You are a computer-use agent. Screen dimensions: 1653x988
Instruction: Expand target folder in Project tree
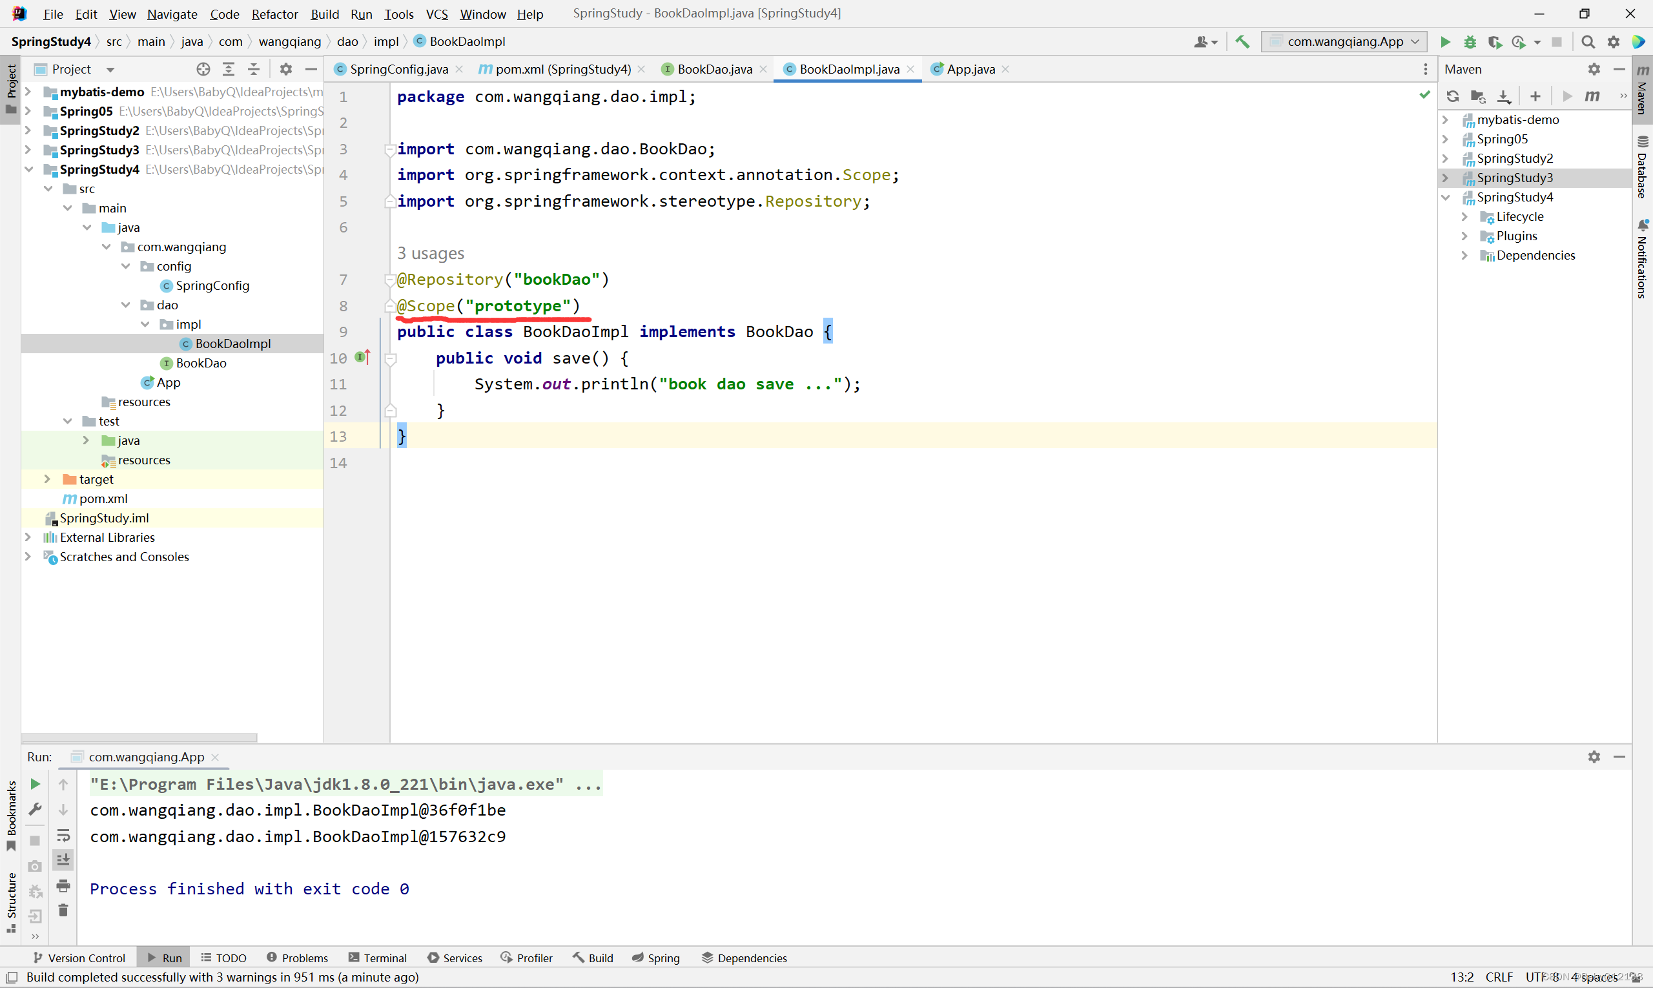[x=47, y=479]
